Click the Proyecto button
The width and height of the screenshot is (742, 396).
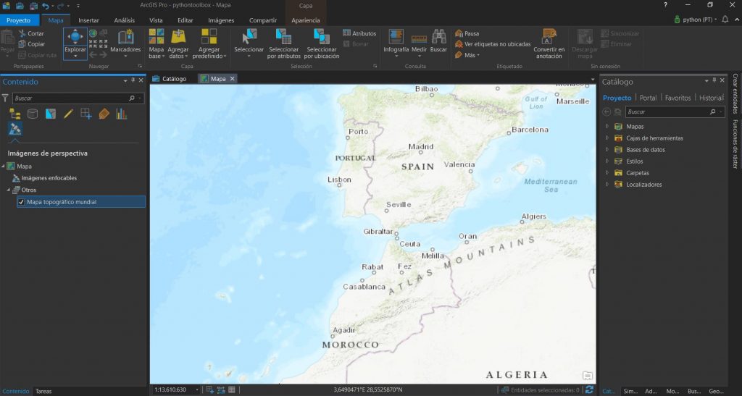coord(19,20)
